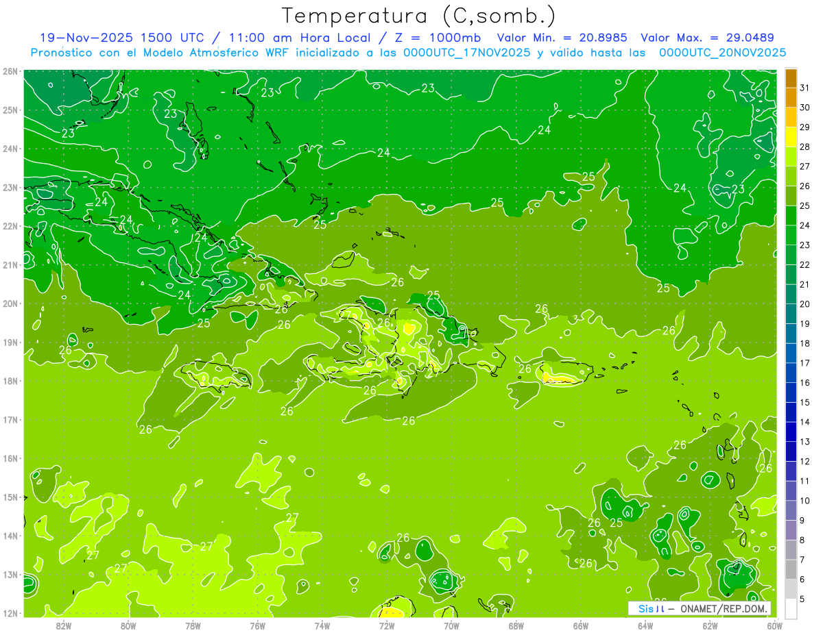This screenshot has width=823, height=635.
Task: Click the '5' value on the color bar
Action: (802, 599)
